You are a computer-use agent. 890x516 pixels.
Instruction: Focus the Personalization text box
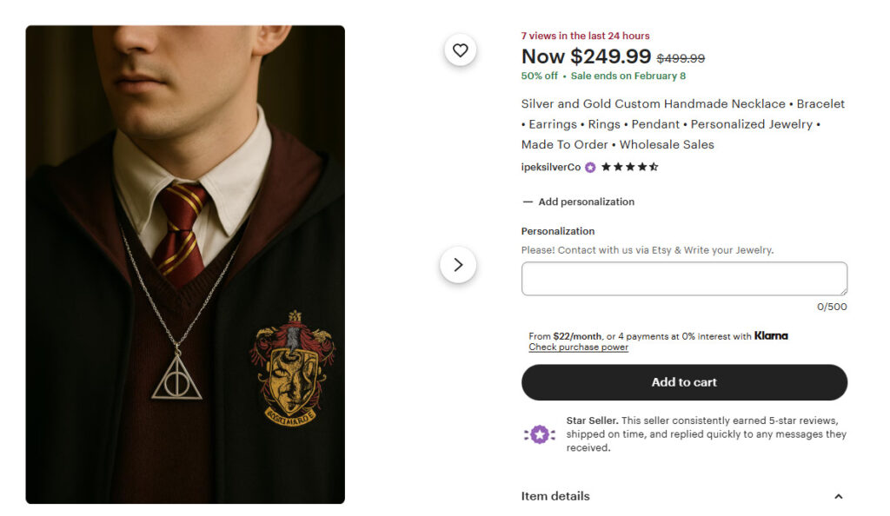tap(683, 279)
